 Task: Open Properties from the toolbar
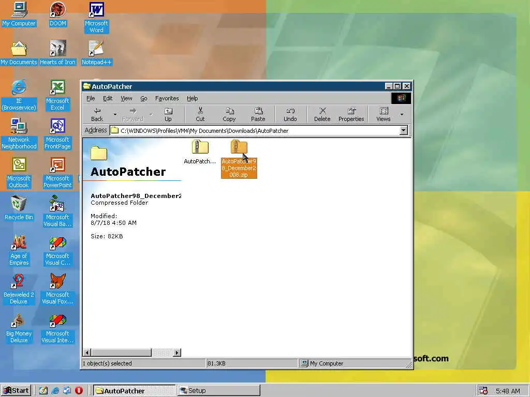[x=351, y=114]
